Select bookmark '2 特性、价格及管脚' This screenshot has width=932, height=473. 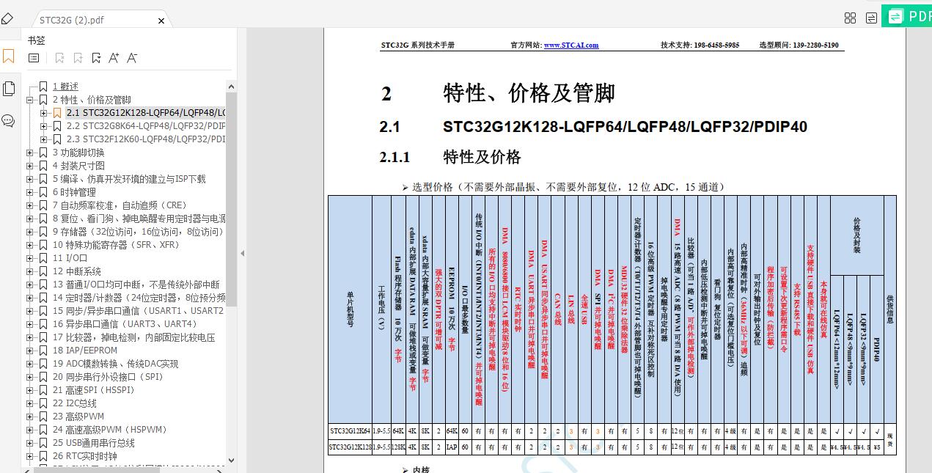(x=92, y=100)
